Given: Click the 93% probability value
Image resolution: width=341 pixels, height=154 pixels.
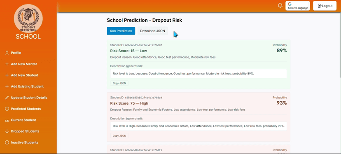Looking at the screenshot, I should tap(282, 103).
